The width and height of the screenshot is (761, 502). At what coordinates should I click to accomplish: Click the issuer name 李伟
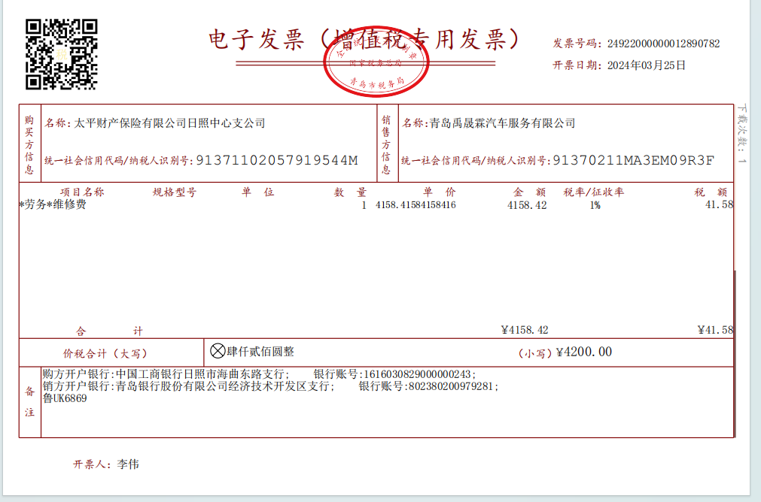pos(128,464)
